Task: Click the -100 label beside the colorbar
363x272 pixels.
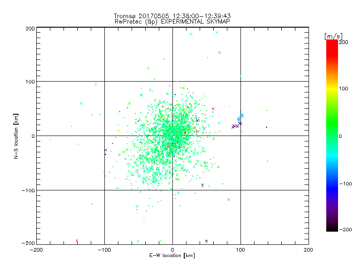Action: tap(345, 184)
